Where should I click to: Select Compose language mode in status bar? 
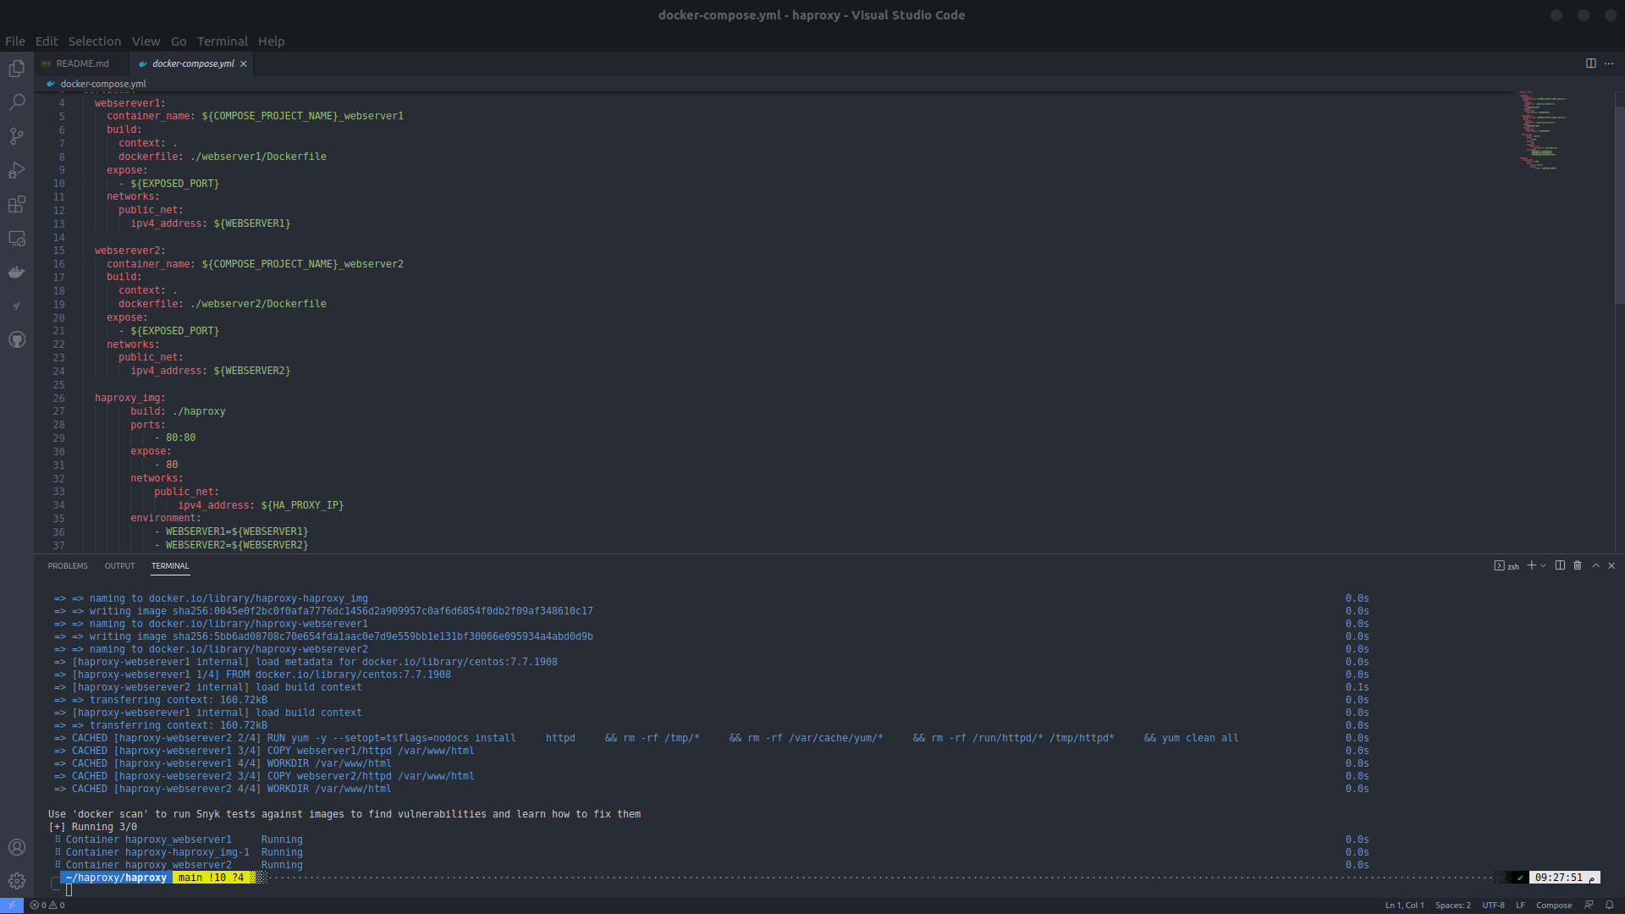click(x=1554, y=905)
